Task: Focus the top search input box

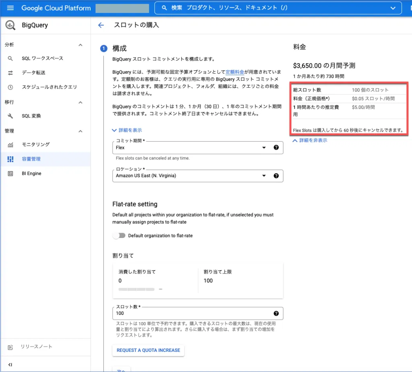Action: coord(278,8)
